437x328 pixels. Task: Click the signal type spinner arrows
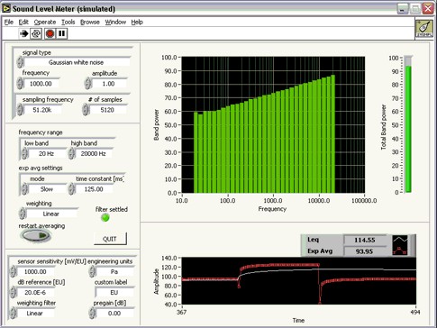click(20, 62)
